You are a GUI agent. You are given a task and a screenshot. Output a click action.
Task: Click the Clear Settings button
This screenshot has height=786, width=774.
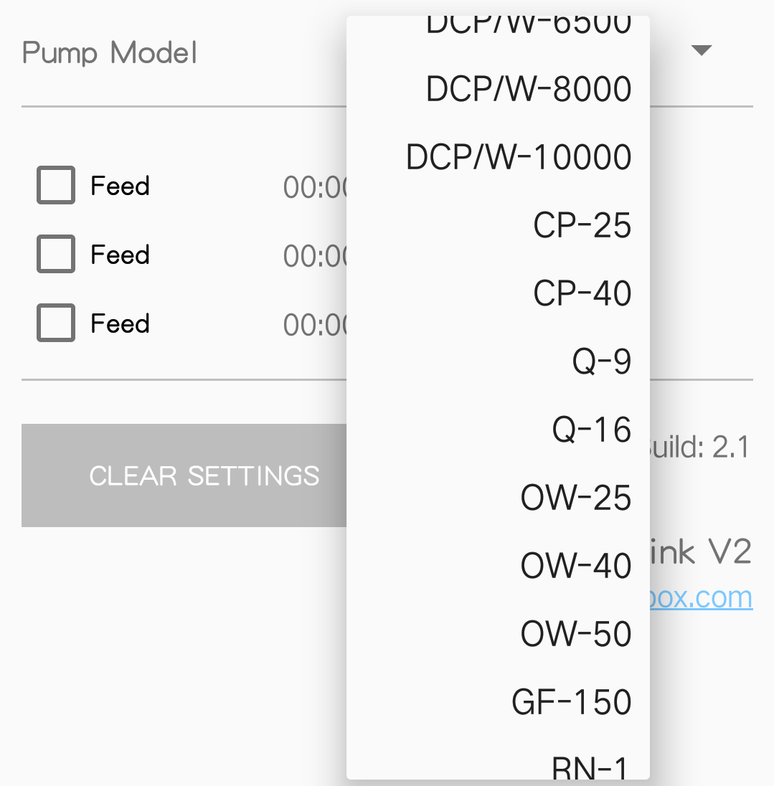184,475
